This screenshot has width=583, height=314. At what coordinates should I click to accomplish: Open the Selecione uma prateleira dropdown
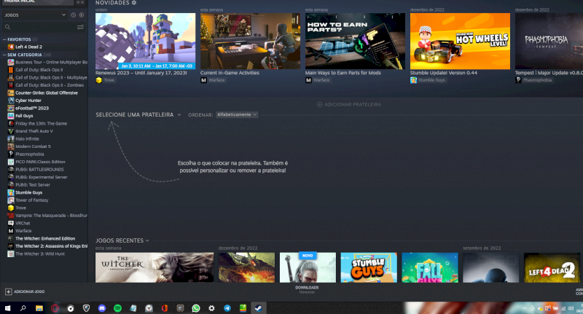[x=138, y=115]
